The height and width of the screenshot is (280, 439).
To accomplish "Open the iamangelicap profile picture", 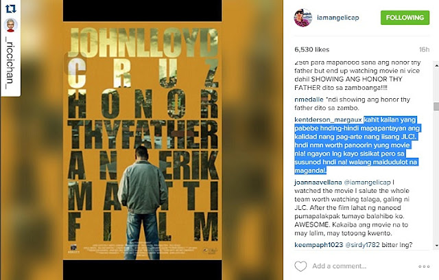I will click(303, 18).
